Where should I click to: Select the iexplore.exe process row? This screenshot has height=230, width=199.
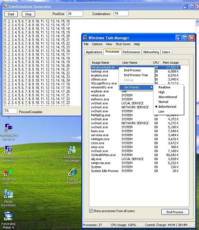[x=104, y=75]
